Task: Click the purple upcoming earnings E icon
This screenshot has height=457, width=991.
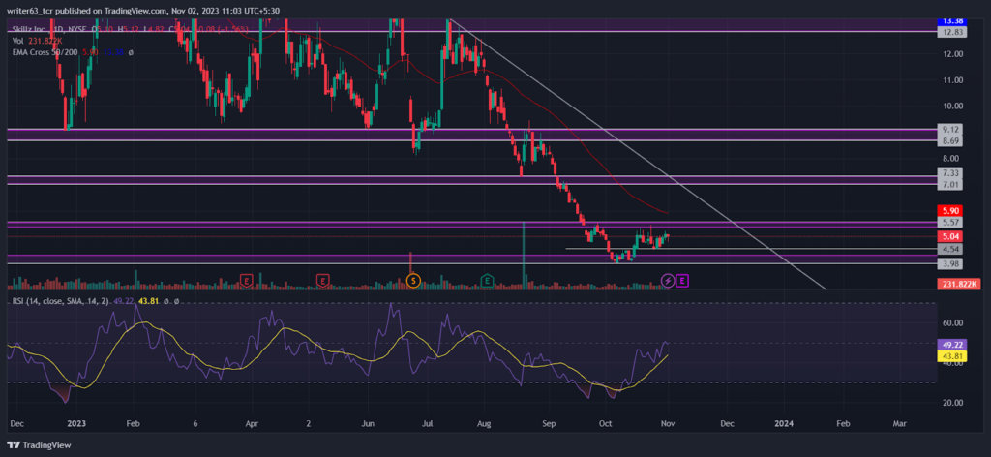Action: 682,280
